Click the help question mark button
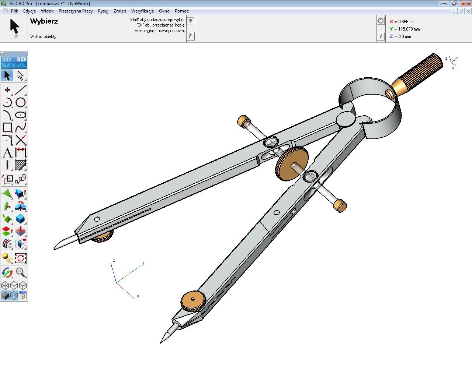Viewport: 472px width, 377px height. pos(190,36)
